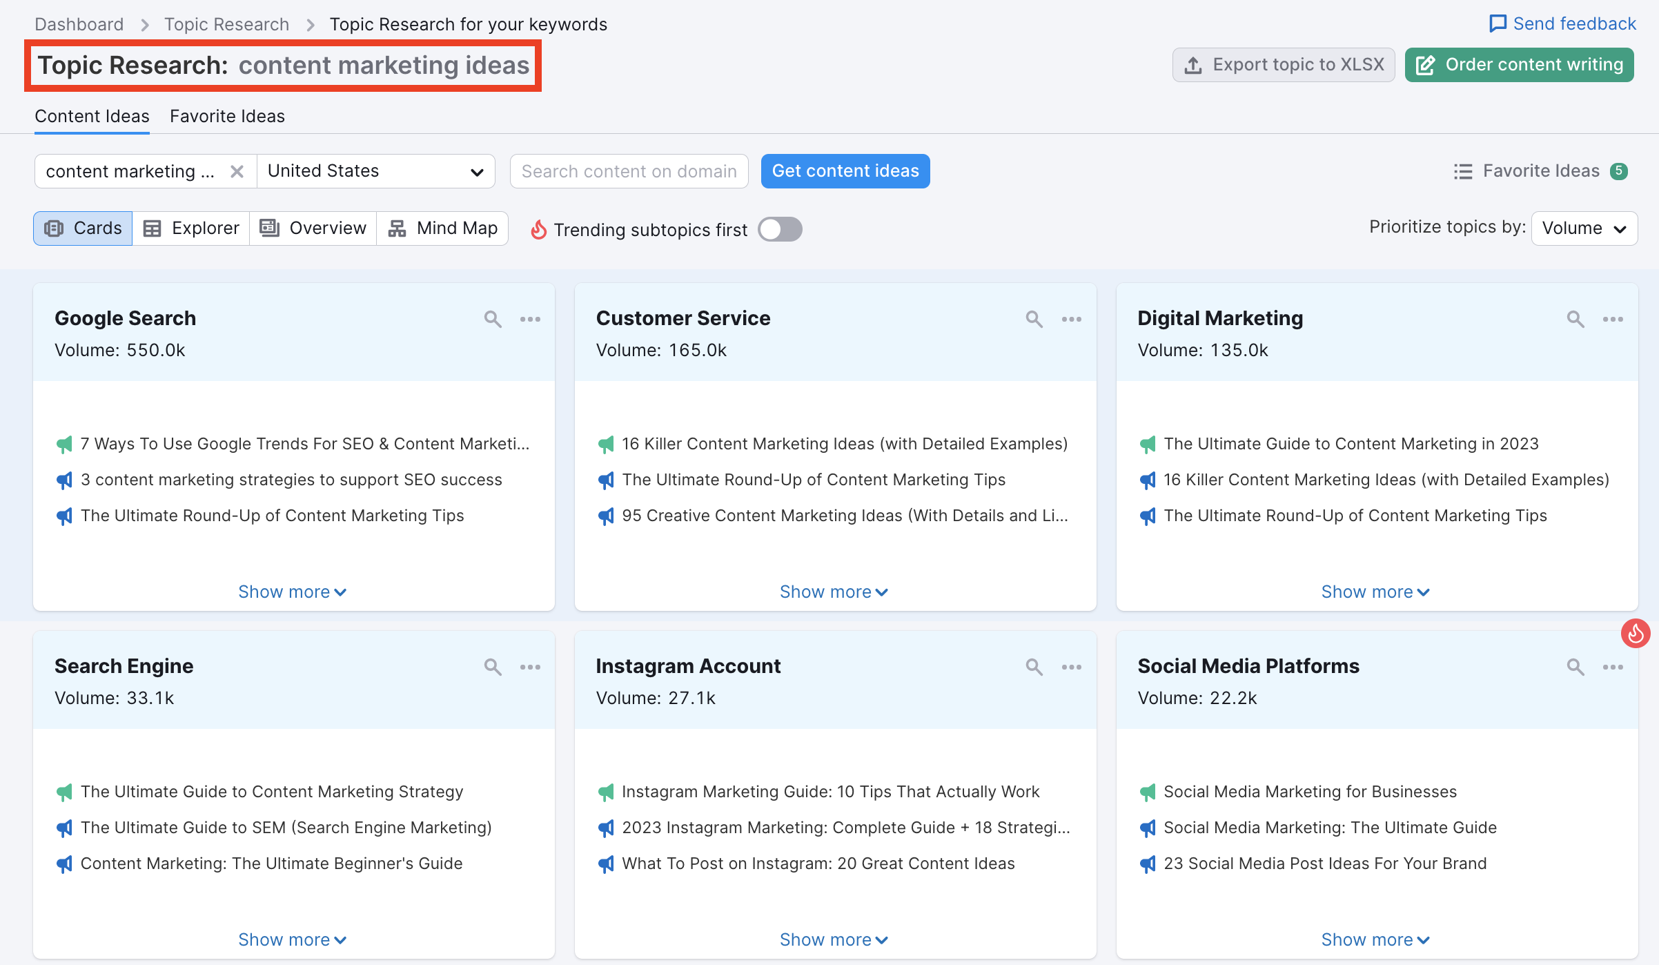
Task: Open the Prioritize topics by Volume dropdown
Action: tap(1584, 228)
